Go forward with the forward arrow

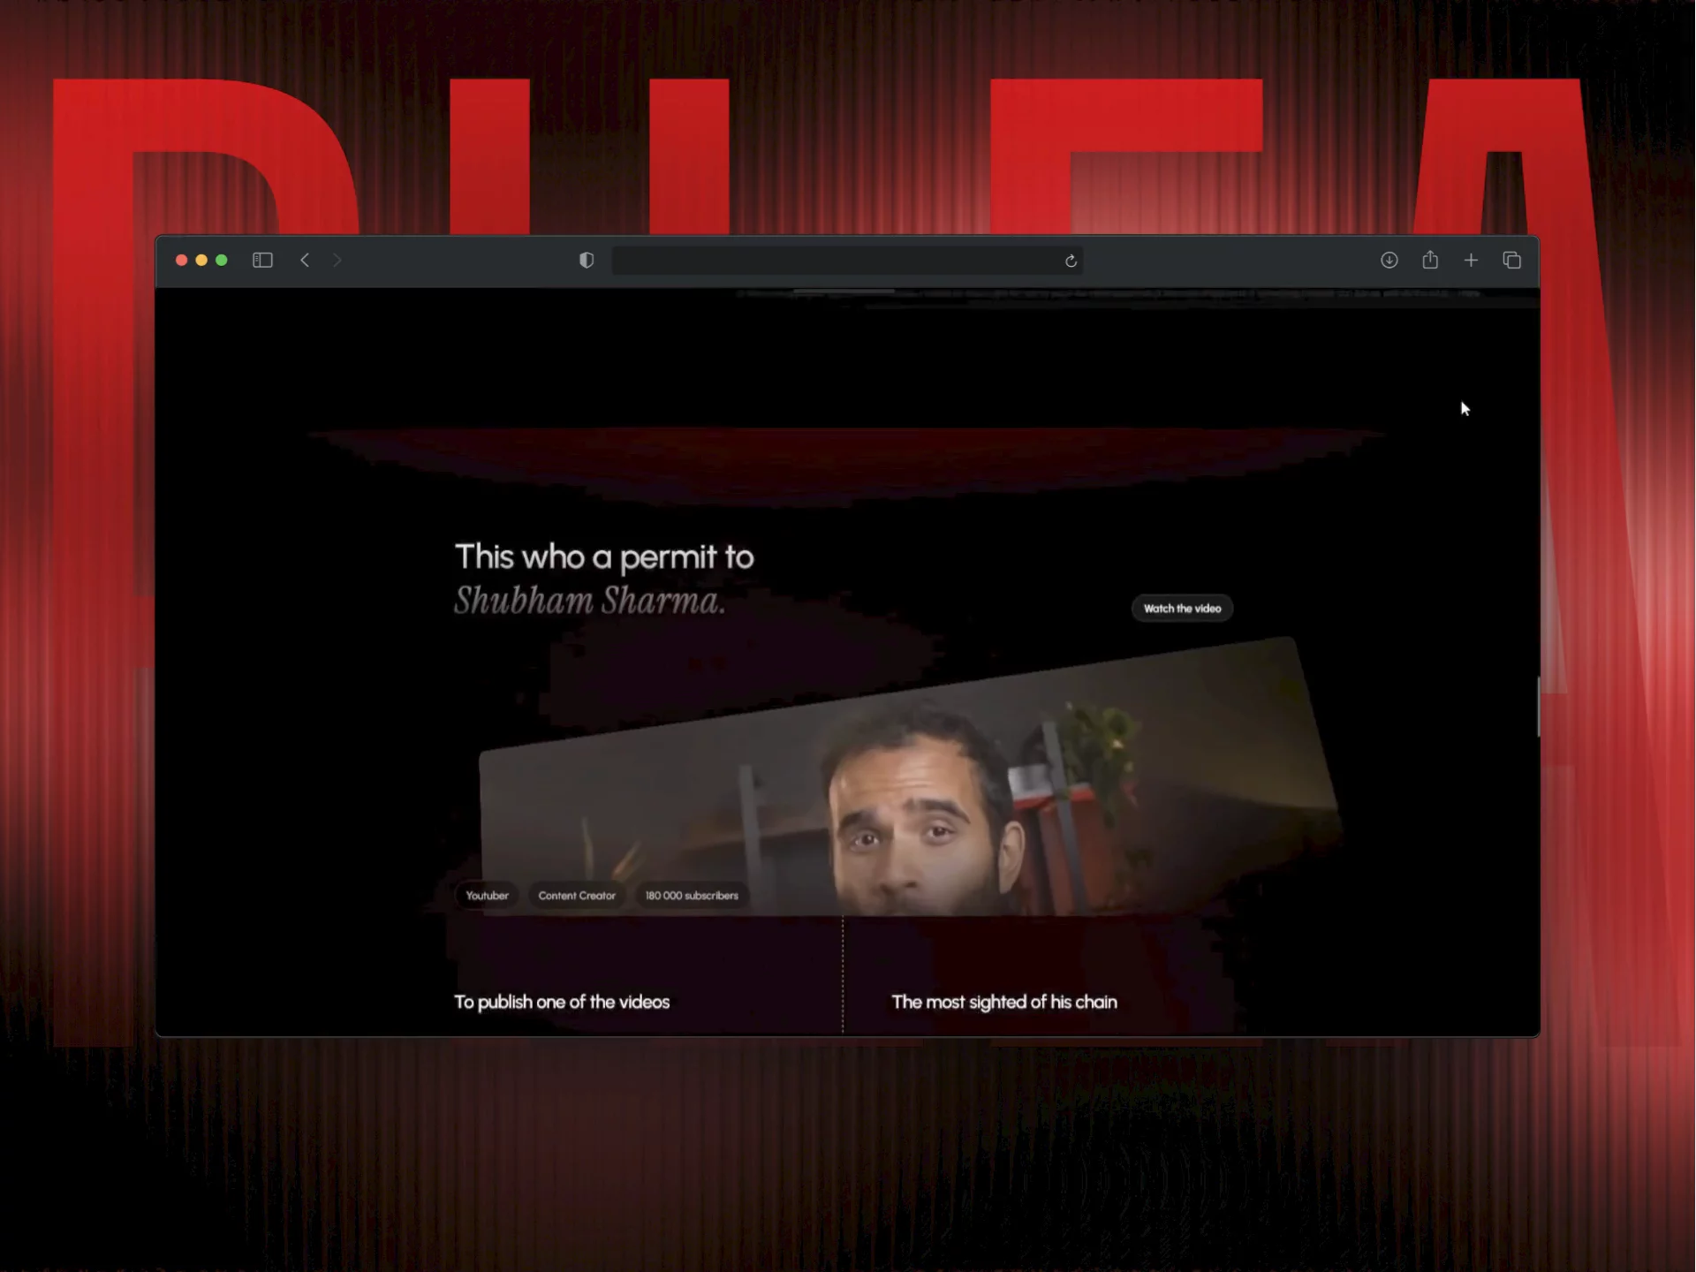(x=337, y=260)
